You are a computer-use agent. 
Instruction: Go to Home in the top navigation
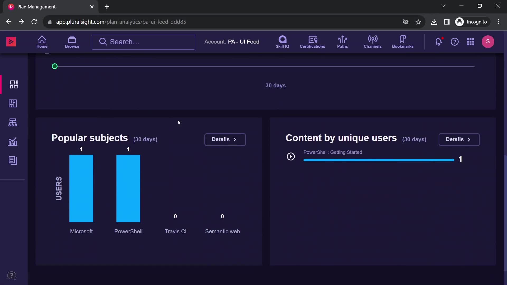[x=42, y=42]
